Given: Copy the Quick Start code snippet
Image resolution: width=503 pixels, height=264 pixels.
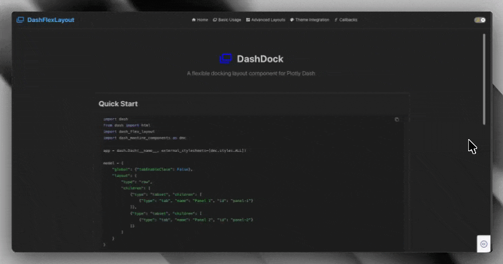Looking at the screenshot, I should coord(397,119).
